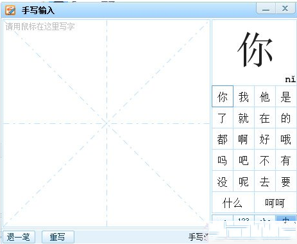This screenshot has width=297, height=244.
Task: Close the 手写输入 window
Action: coord(285,9)
